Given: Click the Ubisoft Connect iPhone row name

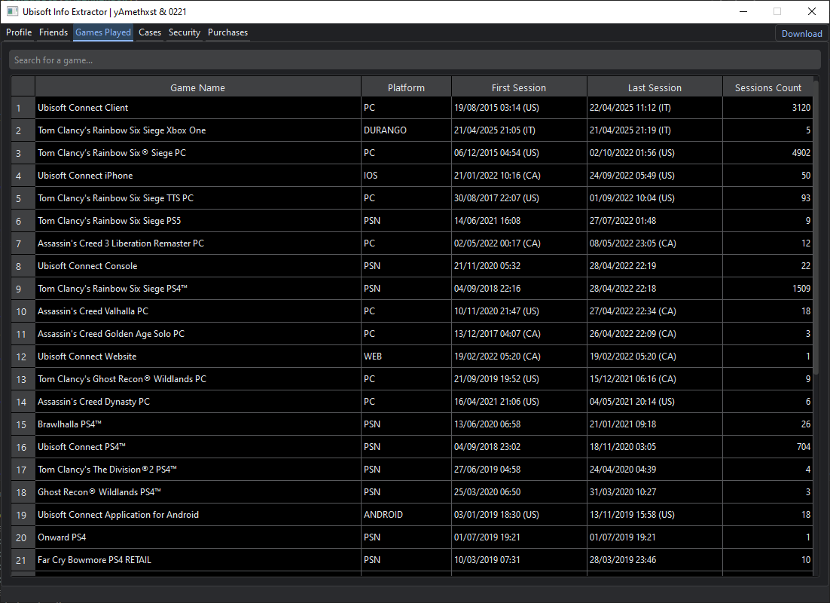Looking at the screenshot, I should [198, 176].
